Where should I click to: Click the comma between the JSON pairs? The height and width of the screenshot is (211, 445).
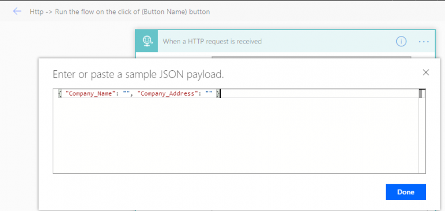tap(132, 94)
